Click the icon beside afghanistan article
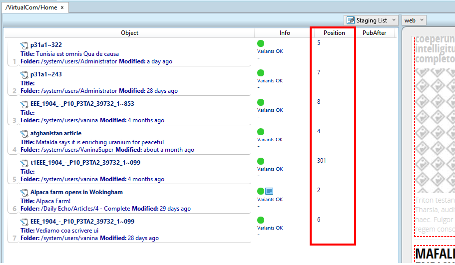 24,134
